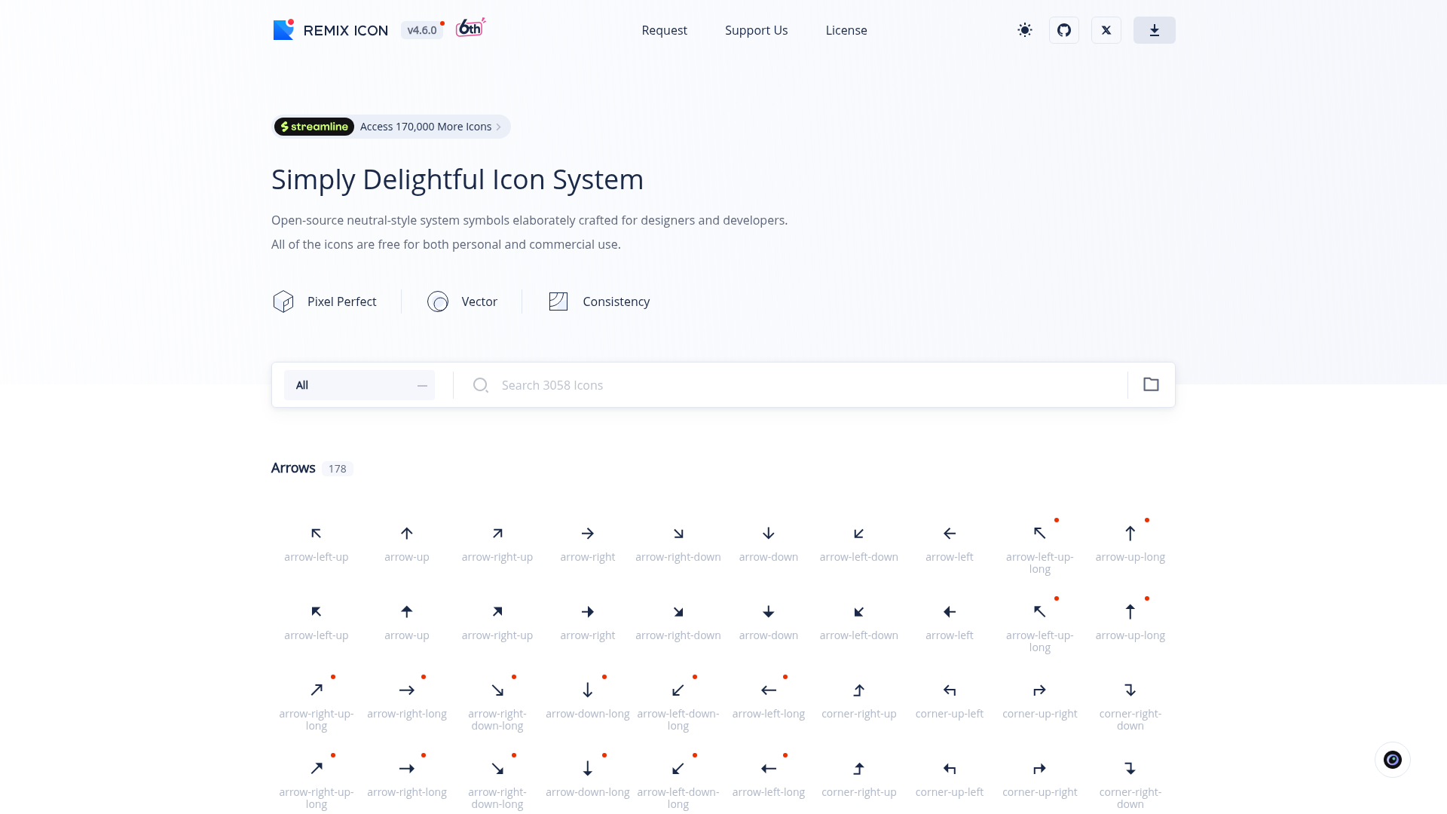Choose the outlined arrow-right-down-long icon
The width and height of the screenshot is (1447, 814).
point(497,690)
